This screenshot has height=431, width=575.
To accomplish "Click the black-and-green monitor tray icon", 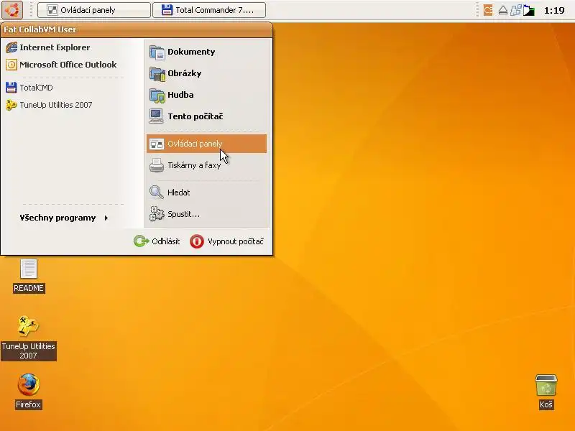I will coord(528,10).
